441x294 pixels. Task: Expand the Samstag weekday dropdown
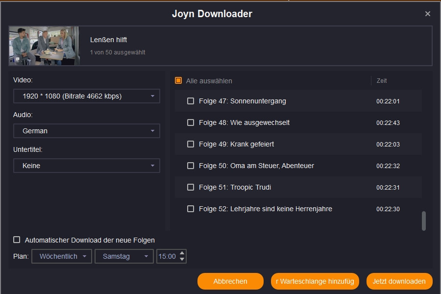click(x=124, y=256)
